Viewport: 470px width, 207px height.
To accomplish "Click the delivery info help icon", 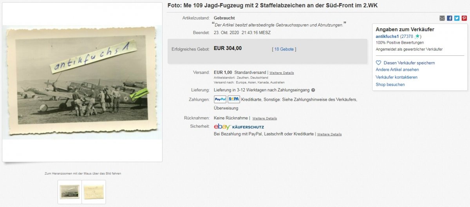I will click(x=313, y=90).
